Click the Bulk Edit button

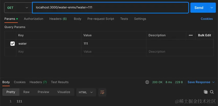(204, 35)
